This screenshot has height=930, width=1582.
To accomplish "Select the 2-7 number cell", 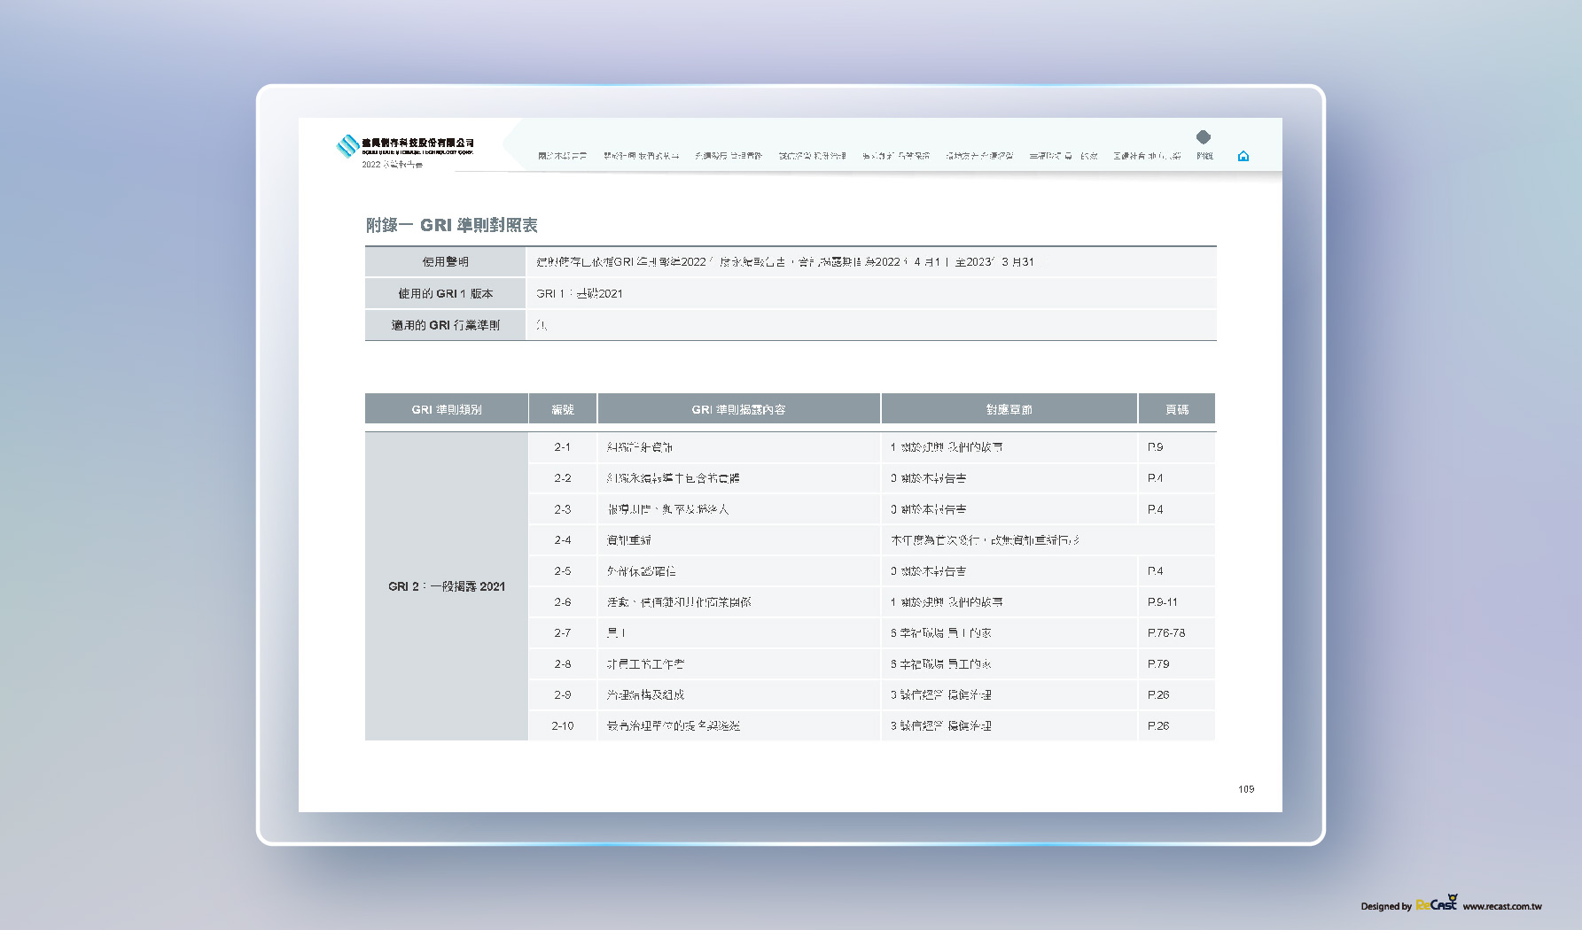I will pos(563,633).
